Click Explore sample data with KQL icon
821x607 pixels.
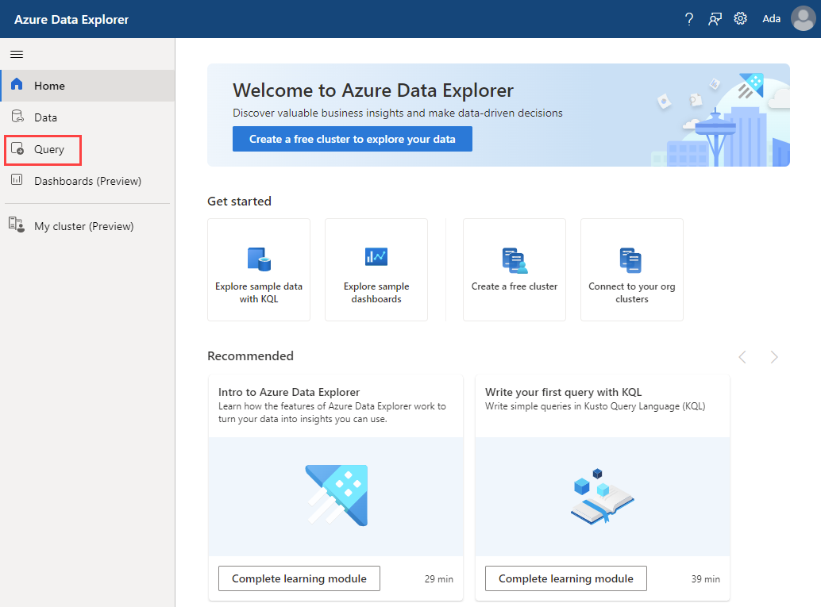tap(259, 259)
